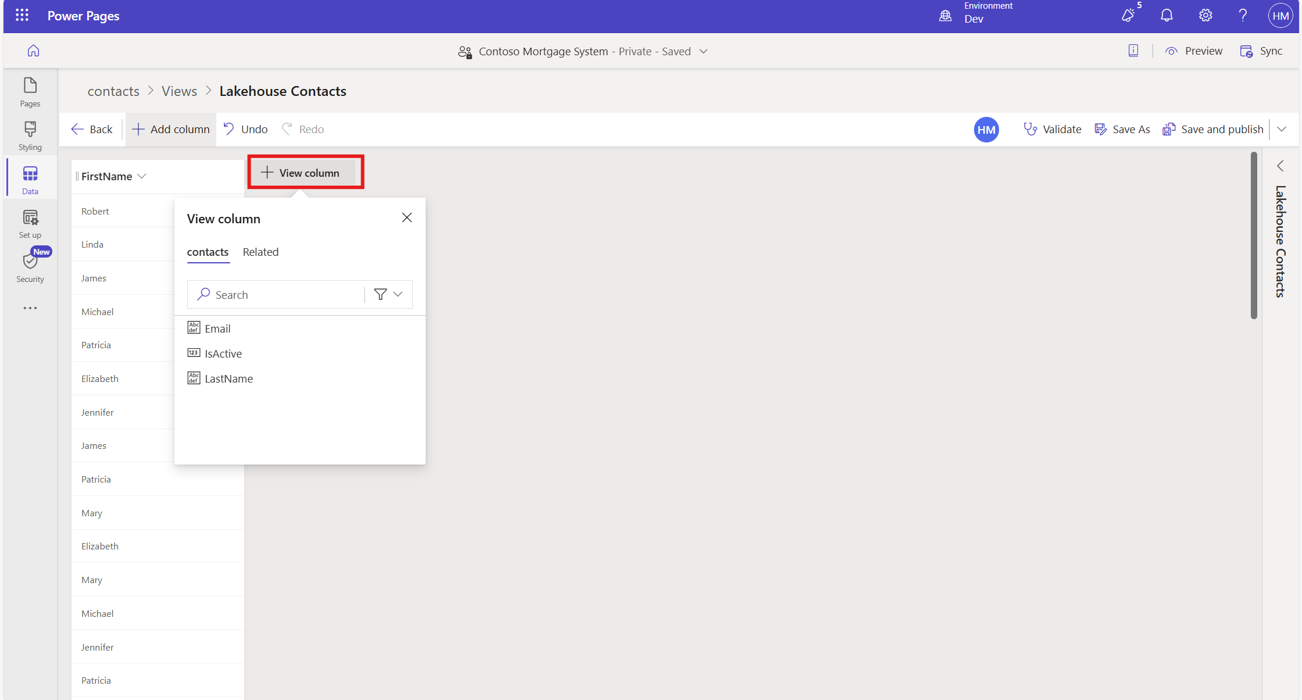
Task: Open notifications bell icon
Action: click(1167, 16)
